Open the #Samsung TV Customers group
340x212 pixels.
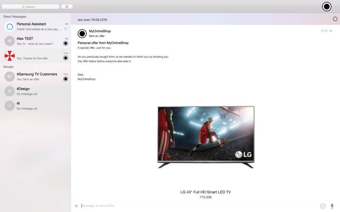pyautogui.click(x=35, y=77)
